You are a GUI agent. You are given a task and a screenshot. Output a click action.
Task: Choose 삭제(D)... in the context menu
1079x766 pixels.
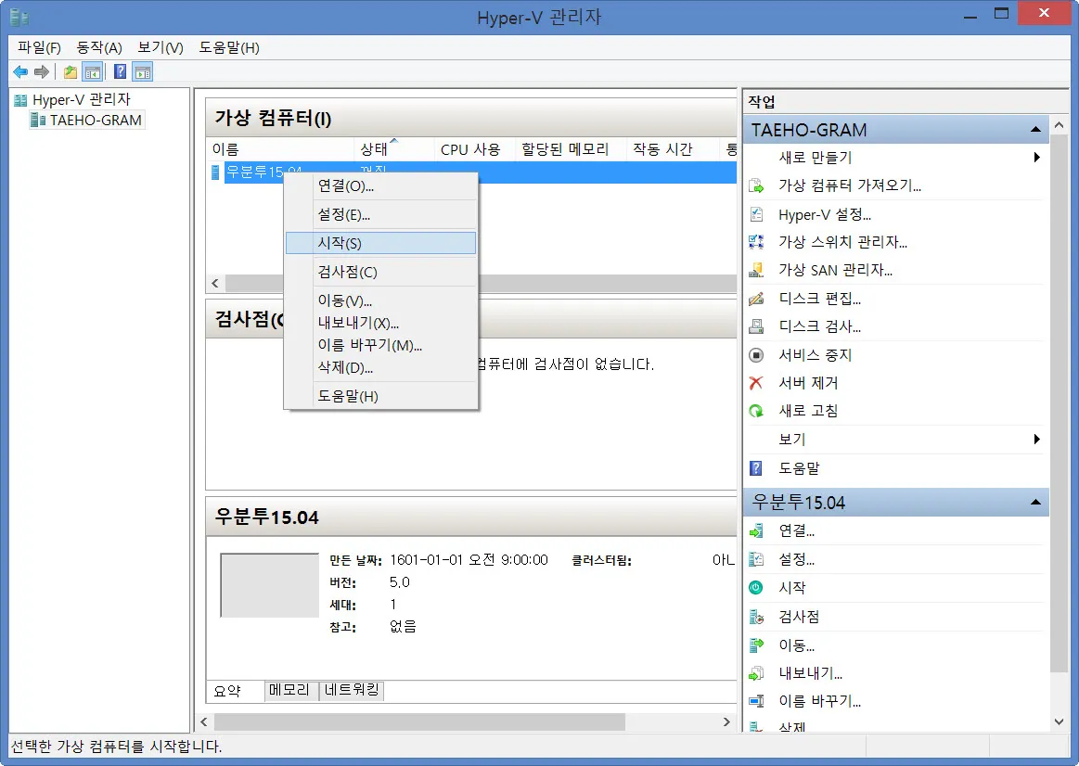(380, 368)
